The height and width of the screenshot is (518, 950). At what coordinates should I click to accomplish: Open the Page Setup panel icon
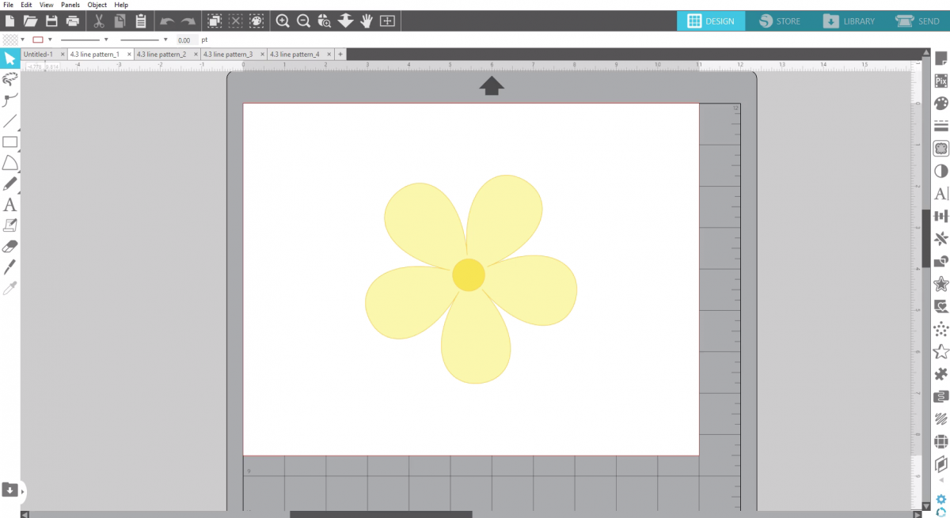point(940,59)
